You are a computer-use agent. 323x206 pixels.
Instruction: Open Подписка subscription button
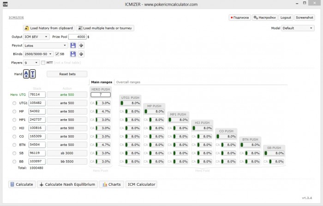tap(240, 17)
